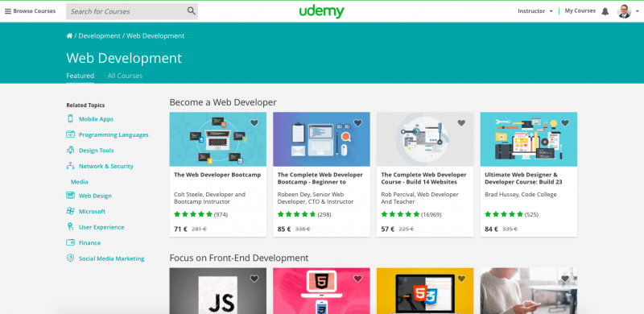Click the Social Media Marketing icon
The width and height of the screenshot is (644, 314).
pos(70,258)
